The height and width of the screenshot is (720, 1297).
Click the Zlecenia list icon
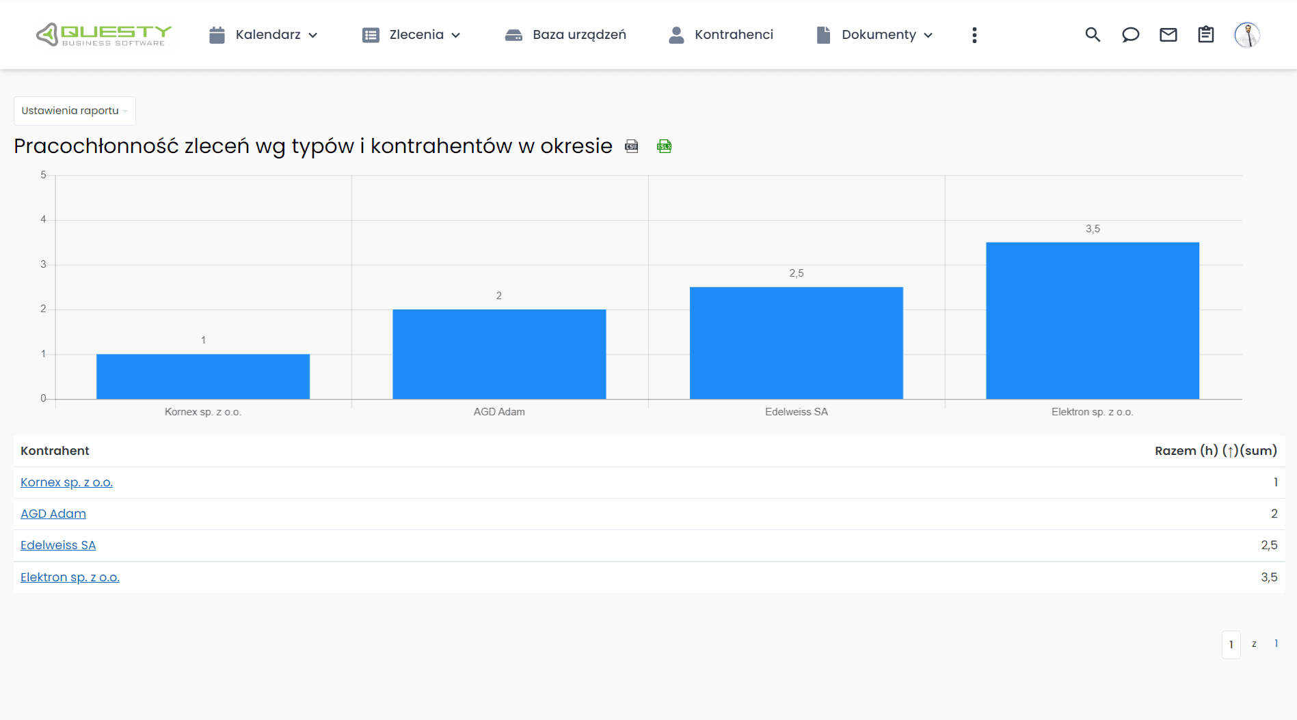371,35
